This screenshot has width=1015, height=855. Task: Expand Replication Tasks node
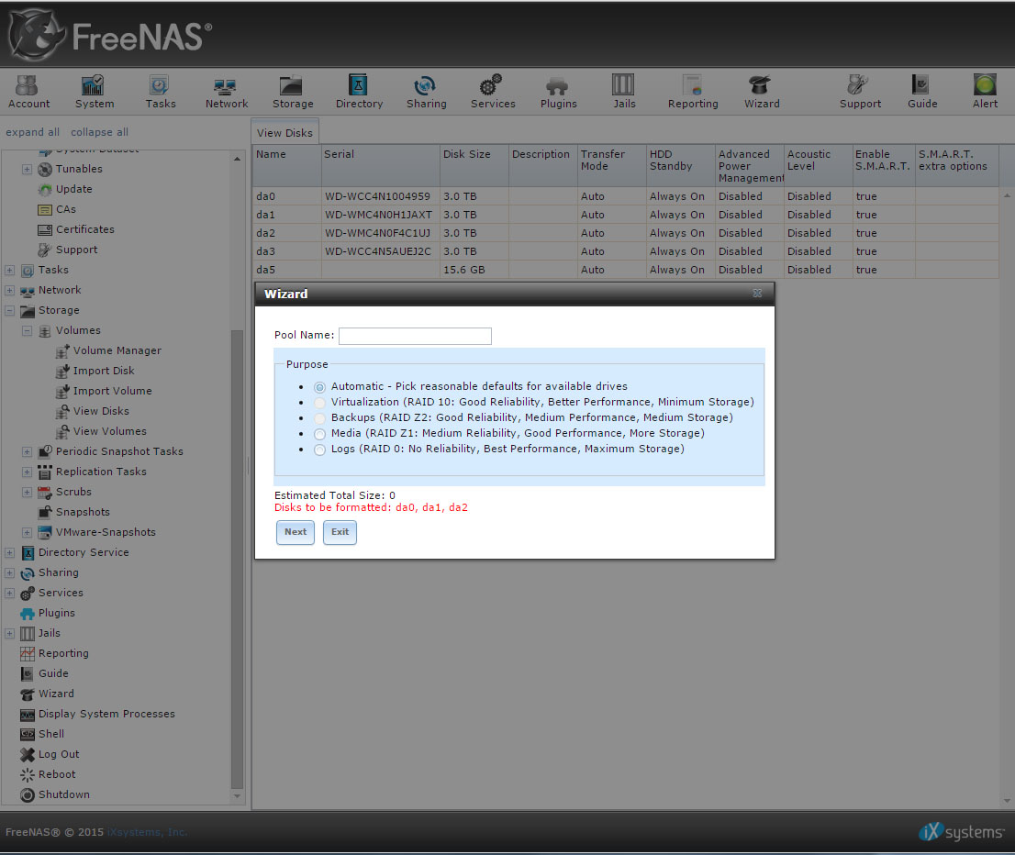(x=27, y=472)
